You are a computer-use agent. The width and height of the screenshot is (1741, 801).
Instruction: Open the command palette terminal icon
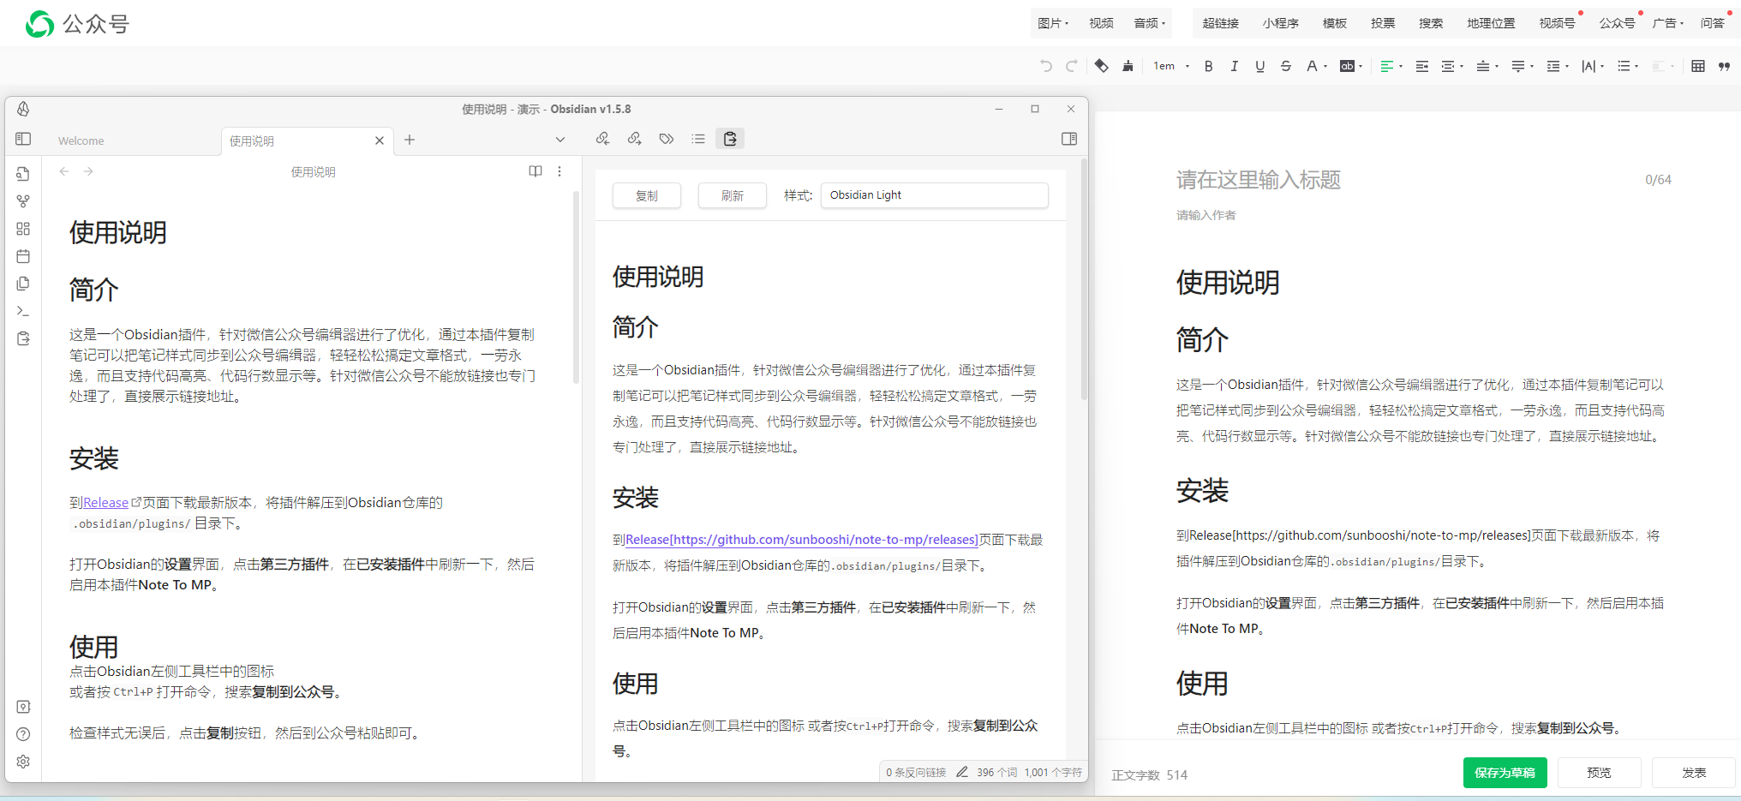click(x=23, y=311)
